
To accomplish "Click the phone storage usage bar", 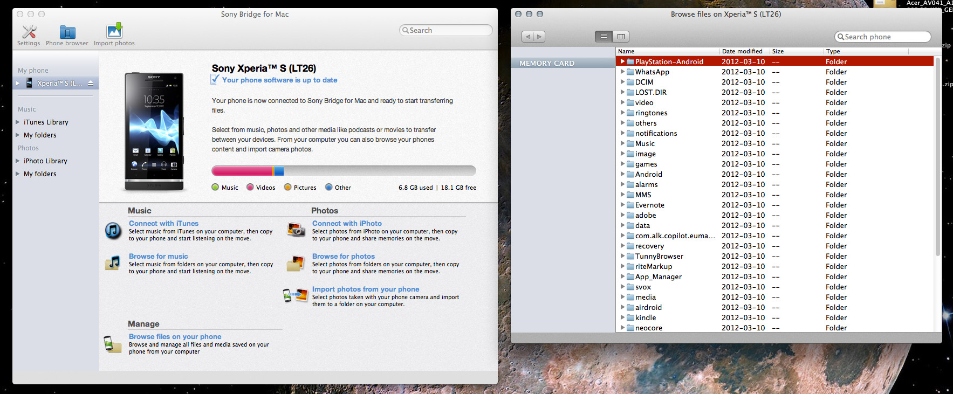I will tap(344, 171).
